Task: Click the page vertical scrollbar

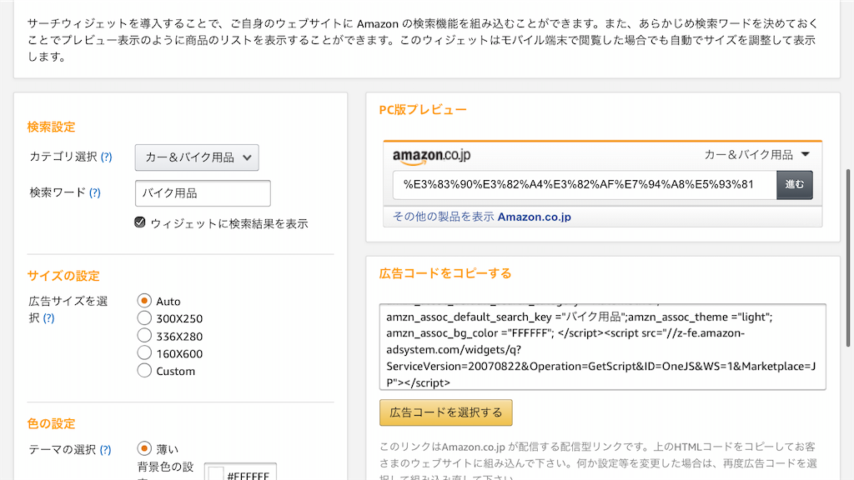Action: 847,257
